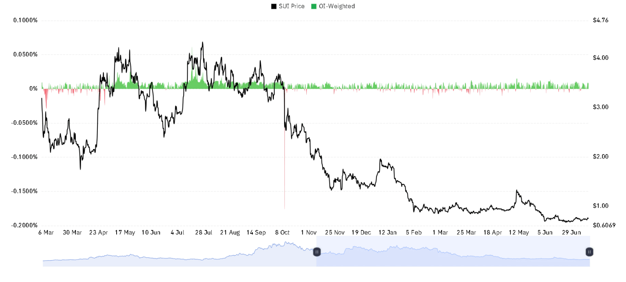Click the 25 Mar date label
Viewport: 626px width, 282px height.
tap(466, 232)
